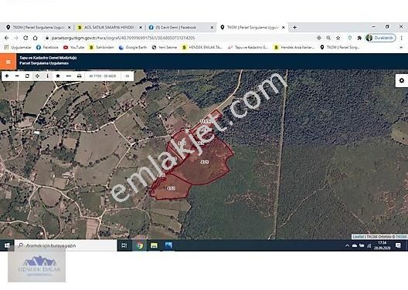The width and height of the screenshot is (408, 290).
Task: Click the map refresh icon
Action: [x=27, y=76]
